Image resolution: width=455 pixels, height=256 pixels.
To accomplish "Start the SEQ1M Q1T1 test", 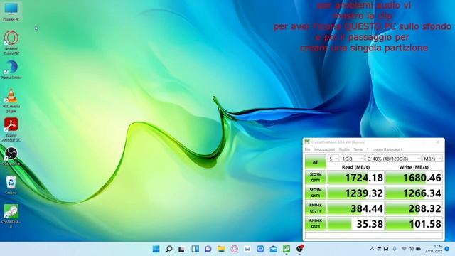I will click(316, 193).
